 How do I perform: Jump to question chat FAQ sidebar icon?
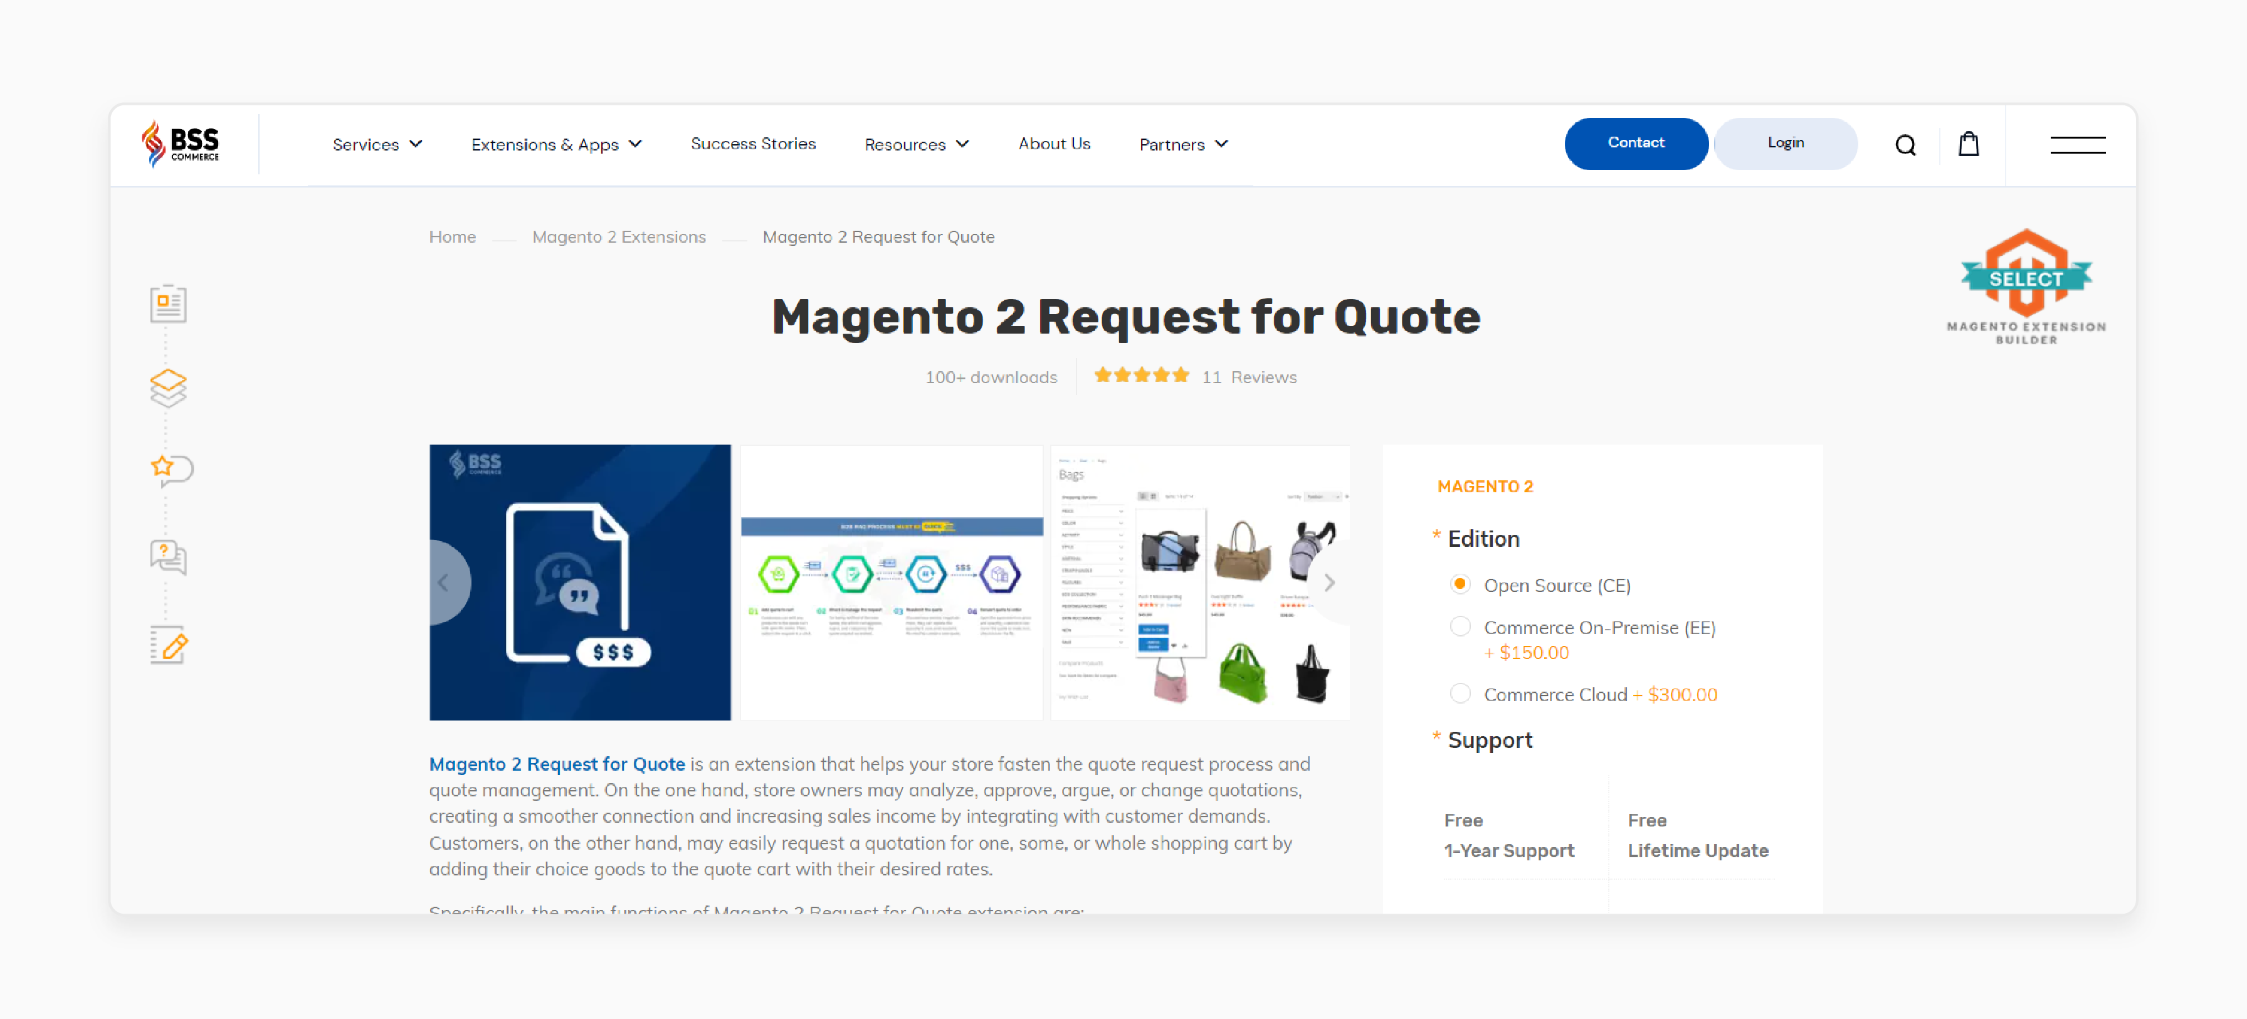pos(167,557)
